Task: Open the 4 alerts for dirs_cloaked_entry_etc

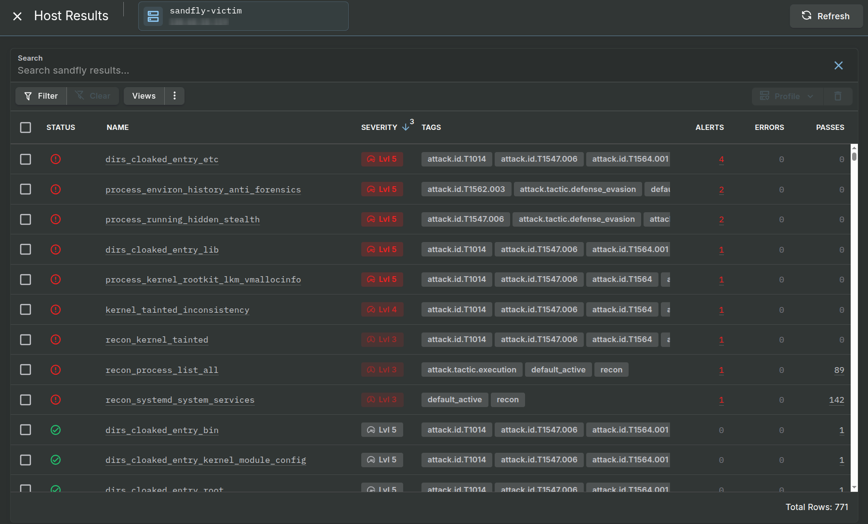Action: click(x=721, y=159)
